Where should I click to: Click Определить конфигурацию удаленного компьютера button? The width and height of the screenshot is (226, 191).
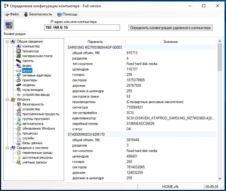170,28
